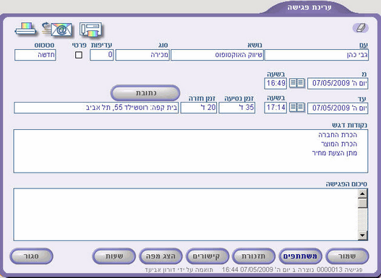Select the סטטוס status field showing חדשה
The height and width of the screenshot is (278, 381).
click(35, 55)
